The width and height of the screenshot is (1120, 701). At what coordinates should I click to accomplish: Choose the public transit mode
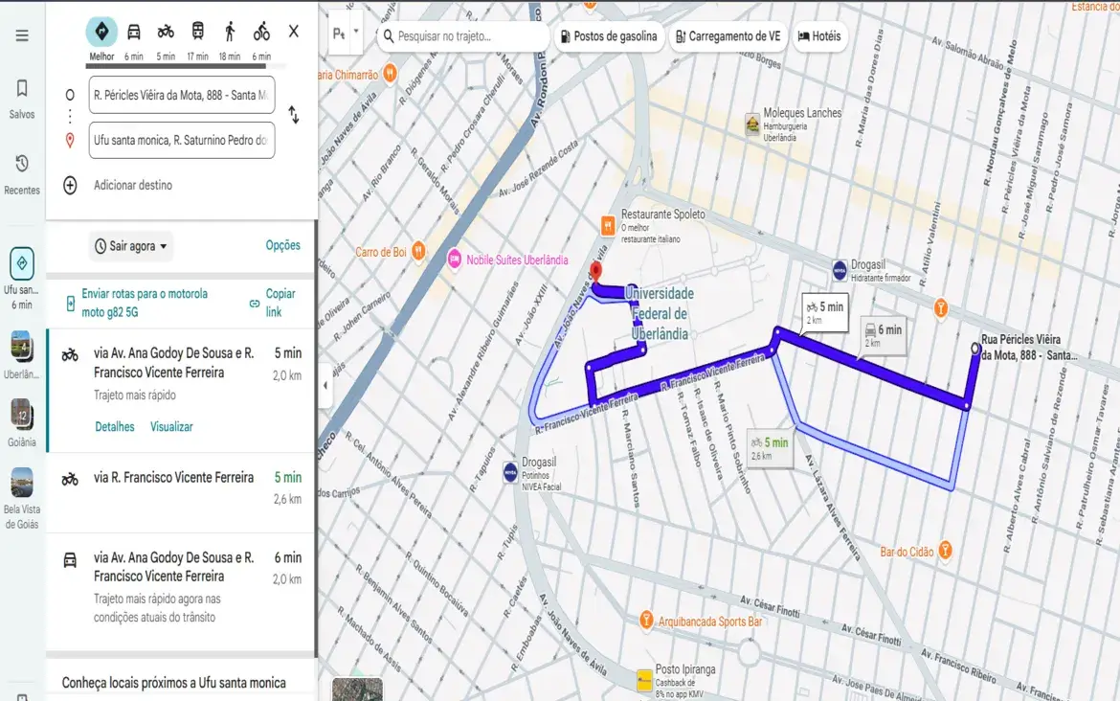[198, 31]
